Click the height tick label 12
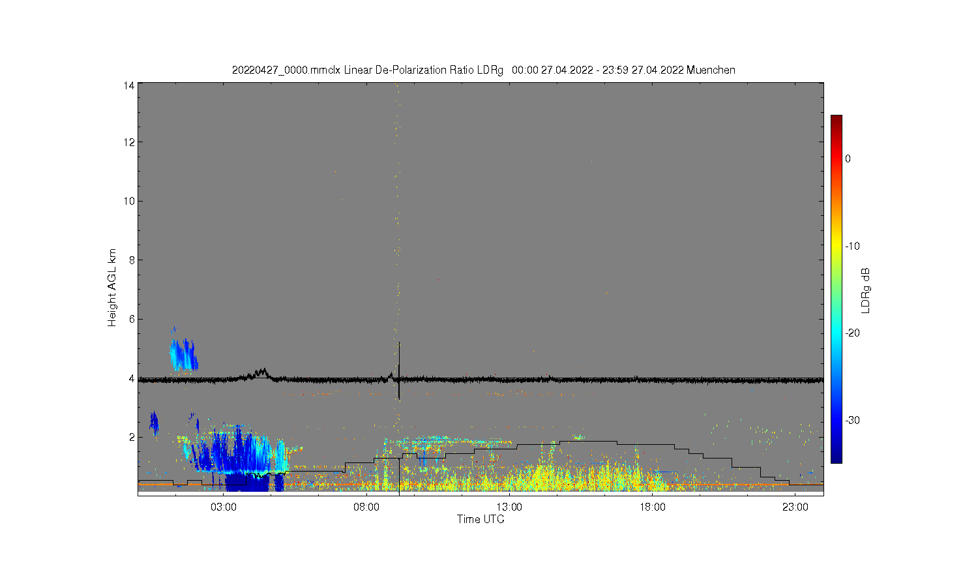The height and width of the screenshot is (587, 978). pyautogui.click(x=129, y=142)
